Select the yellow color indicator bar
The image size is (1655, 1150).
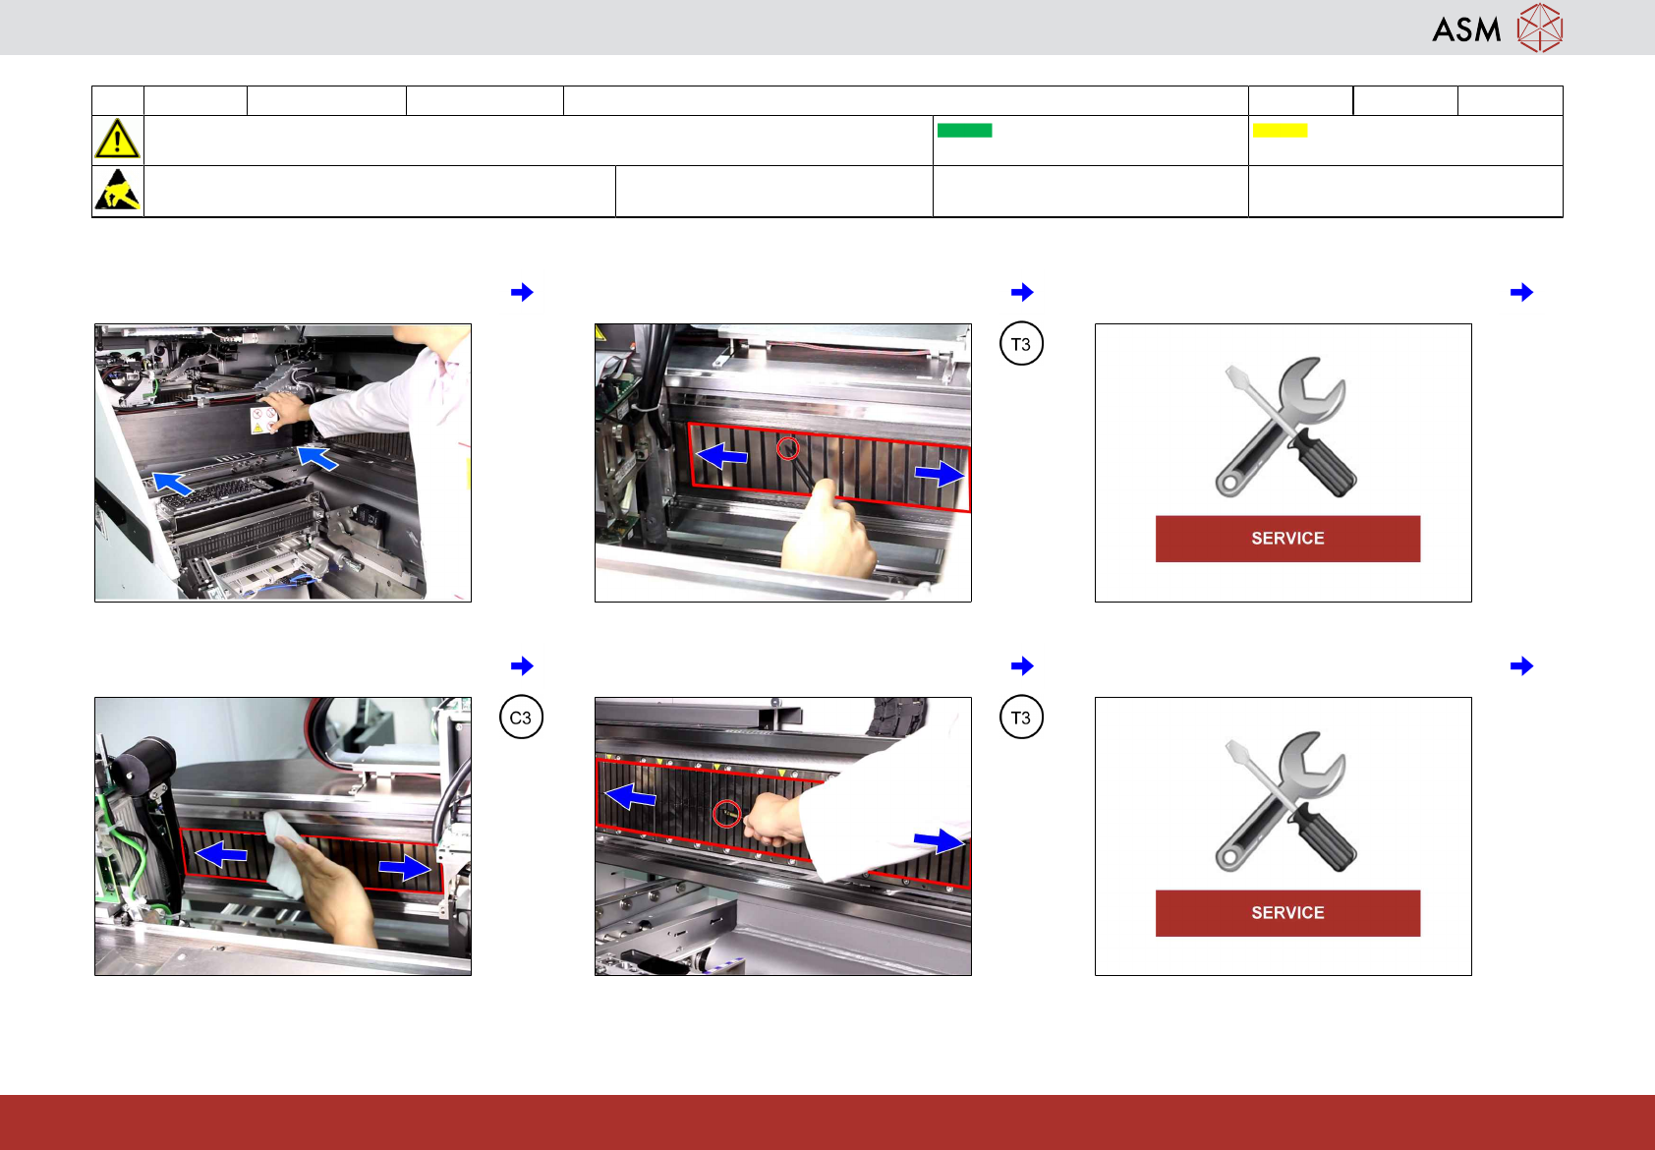pyautogui.click(x=1280, y=130)
